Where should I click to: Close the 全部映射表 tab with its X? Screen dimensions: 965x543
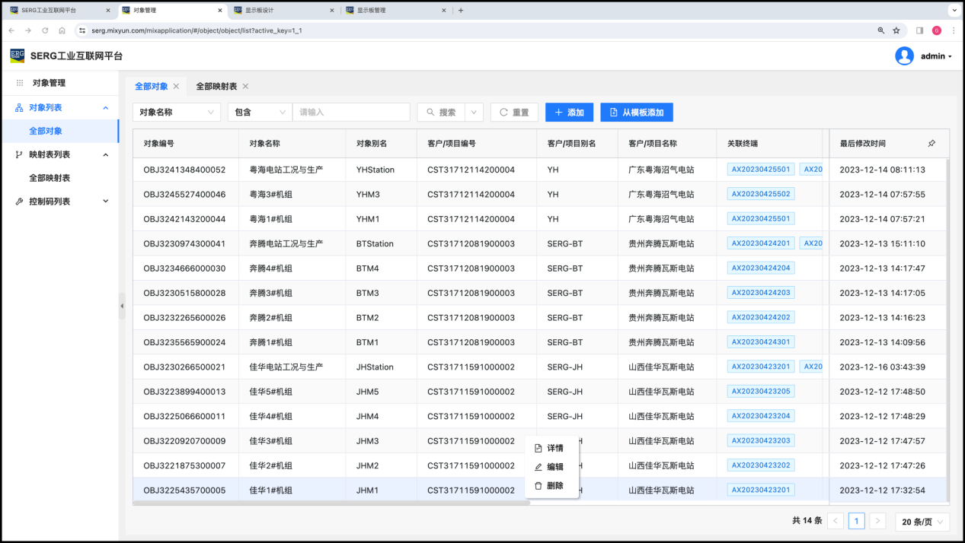245,87
